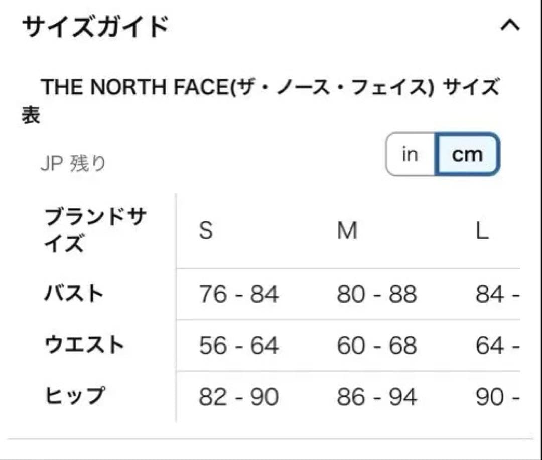Select size M column header
This screenshot has width=542, height=460.
click(347, 231)
